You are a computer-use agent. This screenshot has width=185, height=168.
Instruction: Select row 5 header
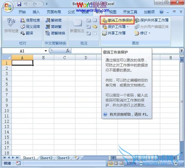point(7,84)
